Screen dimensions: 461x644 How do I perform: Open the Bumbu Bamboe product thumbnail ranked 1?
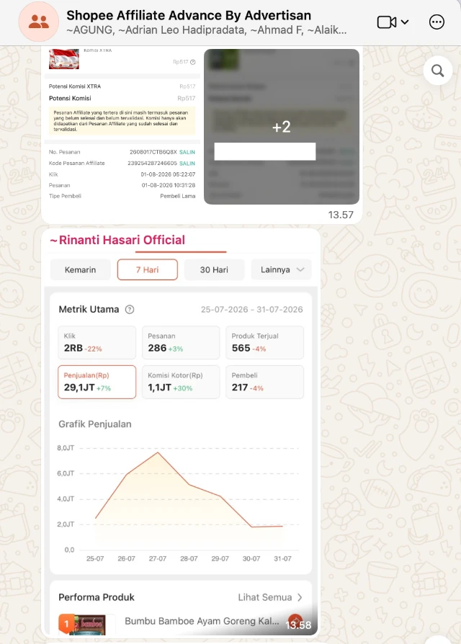pos(87,625)
